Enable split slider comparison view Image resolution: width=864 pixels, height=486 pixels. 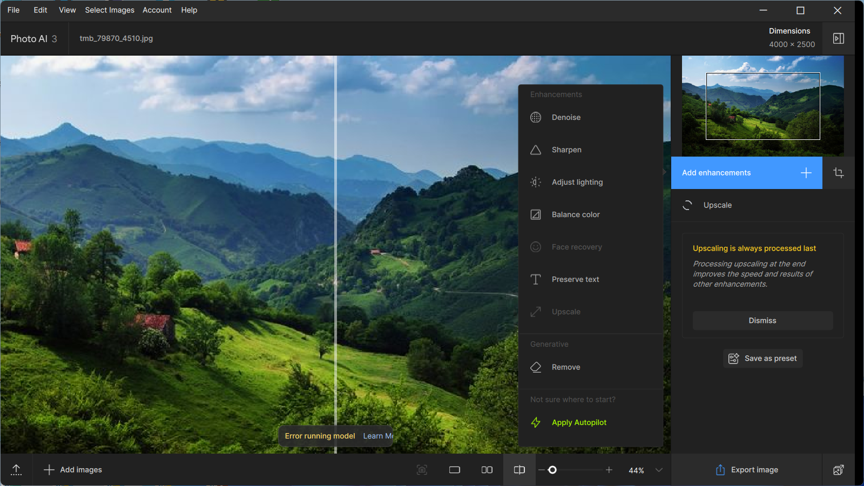(x=519, y=470)
